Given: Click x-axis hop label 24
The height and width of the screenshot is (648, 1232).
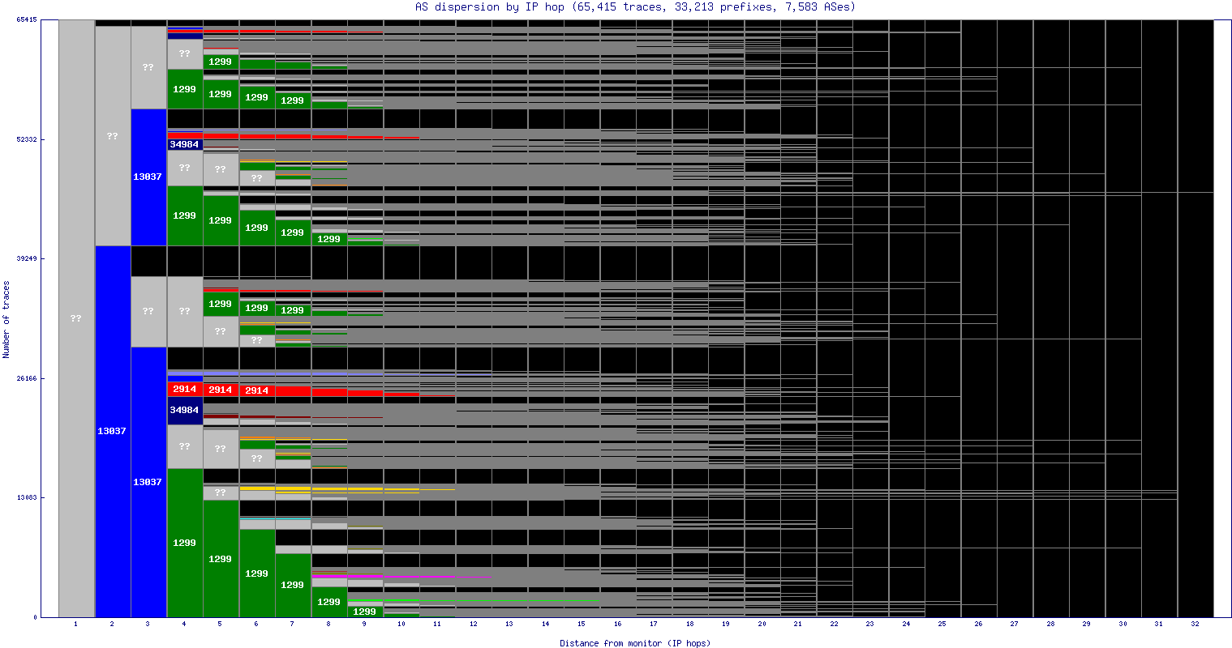Looking at the screenshot, I should 906,625.
